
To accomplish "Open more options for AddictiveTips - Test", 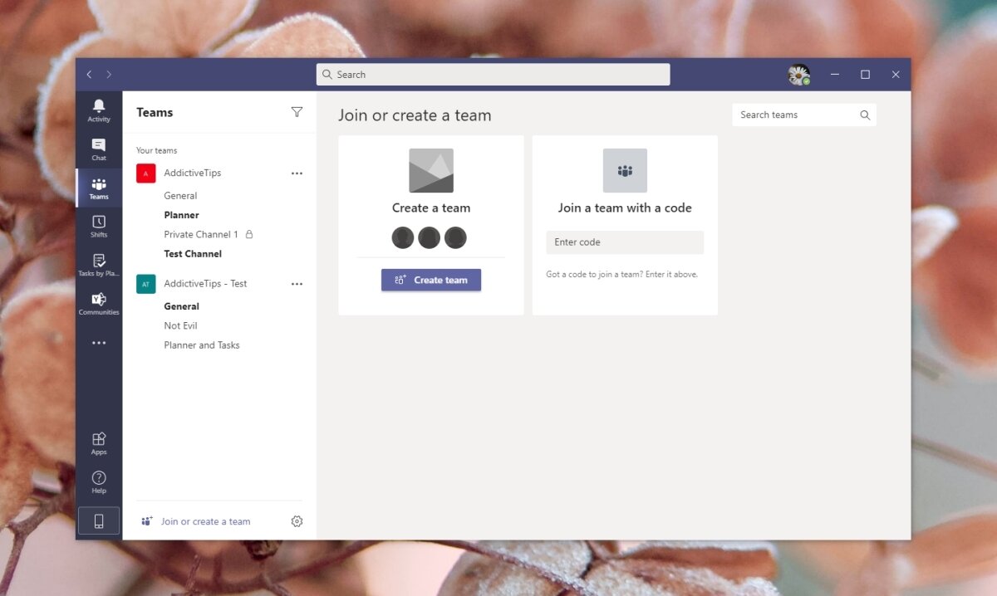I will tap(297, 284).
